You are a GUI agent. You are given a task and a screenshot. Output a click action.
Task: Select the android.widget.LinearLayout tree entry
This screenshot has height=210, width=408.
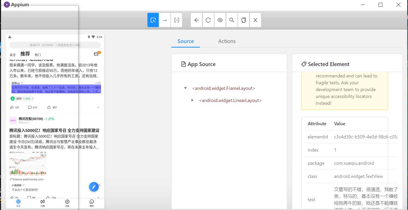coord(230,100)
